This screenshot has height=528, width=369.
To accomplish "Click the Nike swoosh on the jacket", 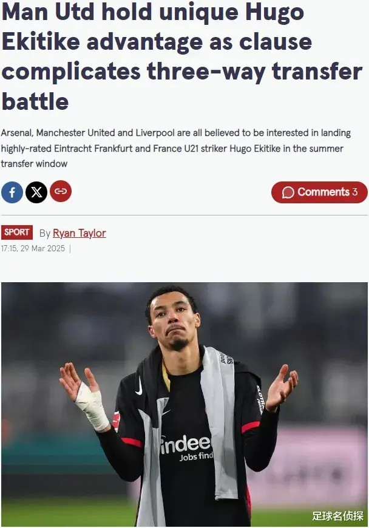I will pyautogui.click(x=139, y=386).
